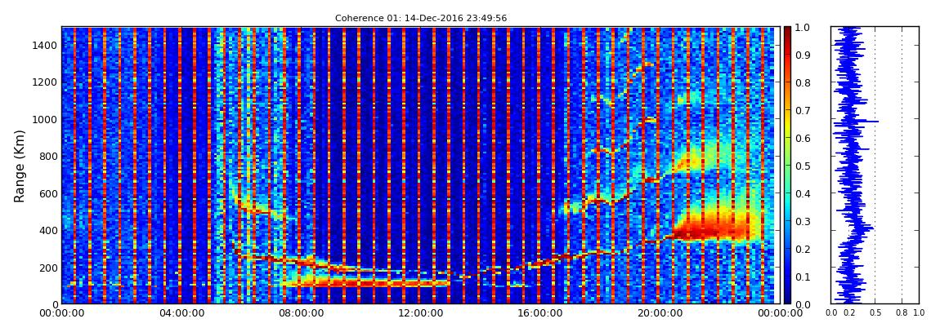This screenshot has height=332, width=940.
Task: Click the 200 tick label on the range axis
Action: point(49,268)
